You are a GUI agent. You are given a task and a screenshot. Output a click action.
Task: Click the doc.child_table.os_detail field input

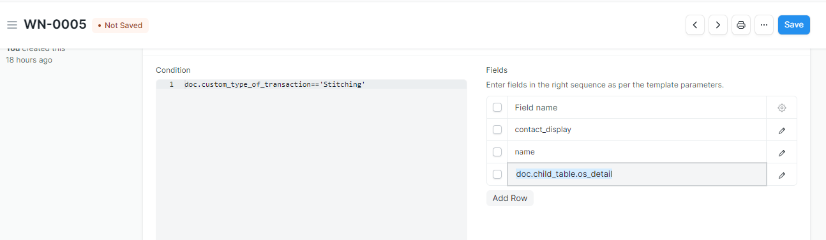click(x=637, y=174)
